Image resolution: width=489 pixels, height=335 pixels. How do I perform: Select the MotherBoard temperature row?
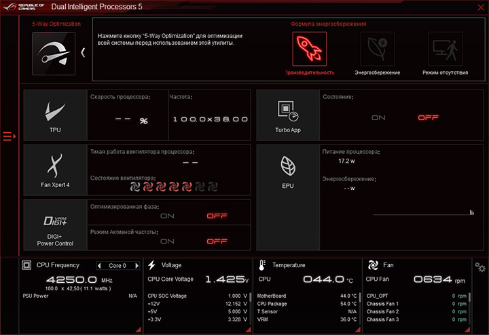click(307, 296)
